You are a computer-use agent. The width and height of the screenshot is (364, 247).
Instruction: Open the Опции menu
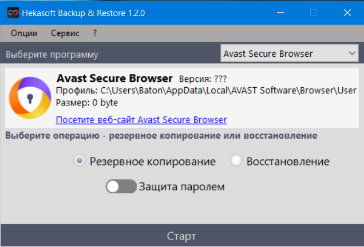pyautogui.click(x=24, y=33)
